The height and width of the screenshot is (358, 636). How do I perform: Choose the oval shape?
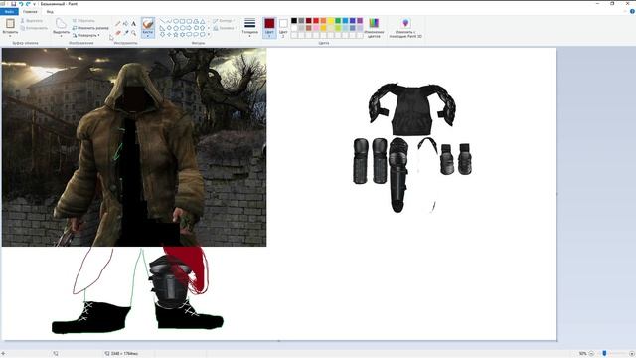[x=176, y=21]
